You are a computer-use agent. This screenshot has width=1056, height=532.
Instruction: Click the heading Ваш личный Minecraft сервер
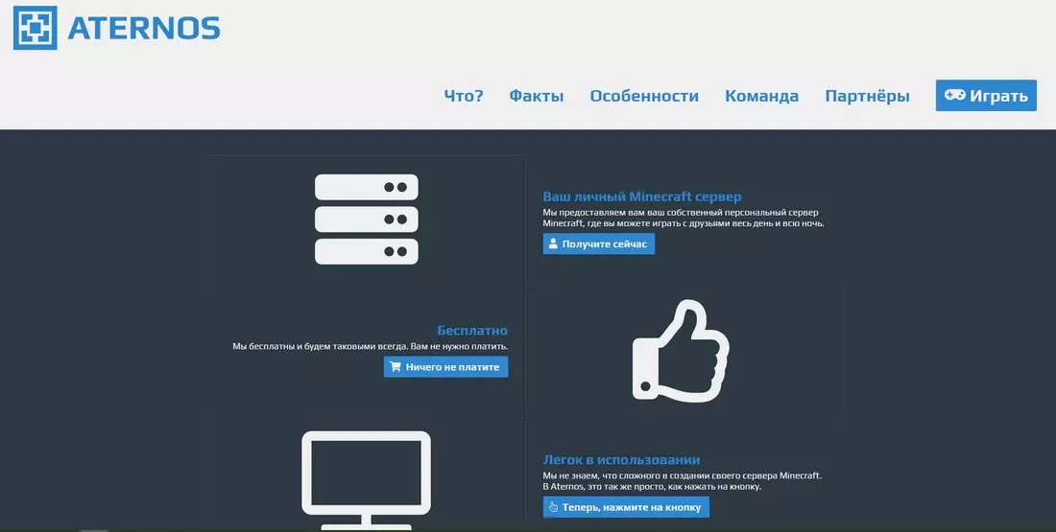click(642, 197)
